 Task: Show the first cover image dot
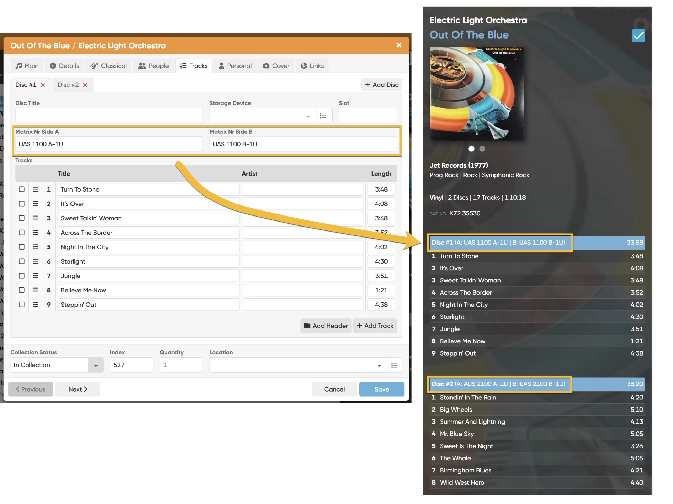[x=471, y=149]
